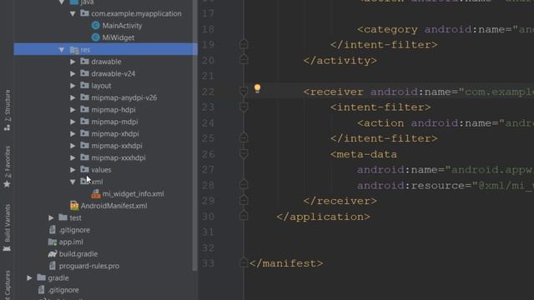Open the app.iml file

click(x=71, y=242)
